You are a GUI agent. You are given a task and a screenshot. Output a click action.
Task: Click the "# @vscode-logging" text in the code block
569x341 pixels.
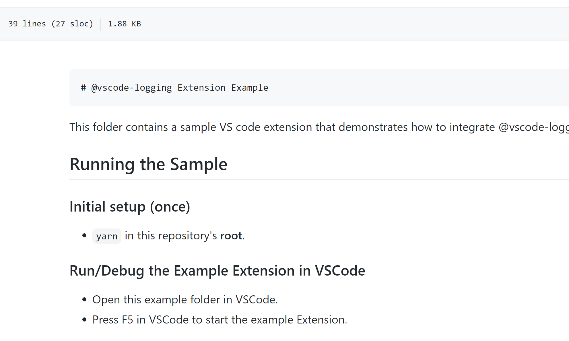126,88
